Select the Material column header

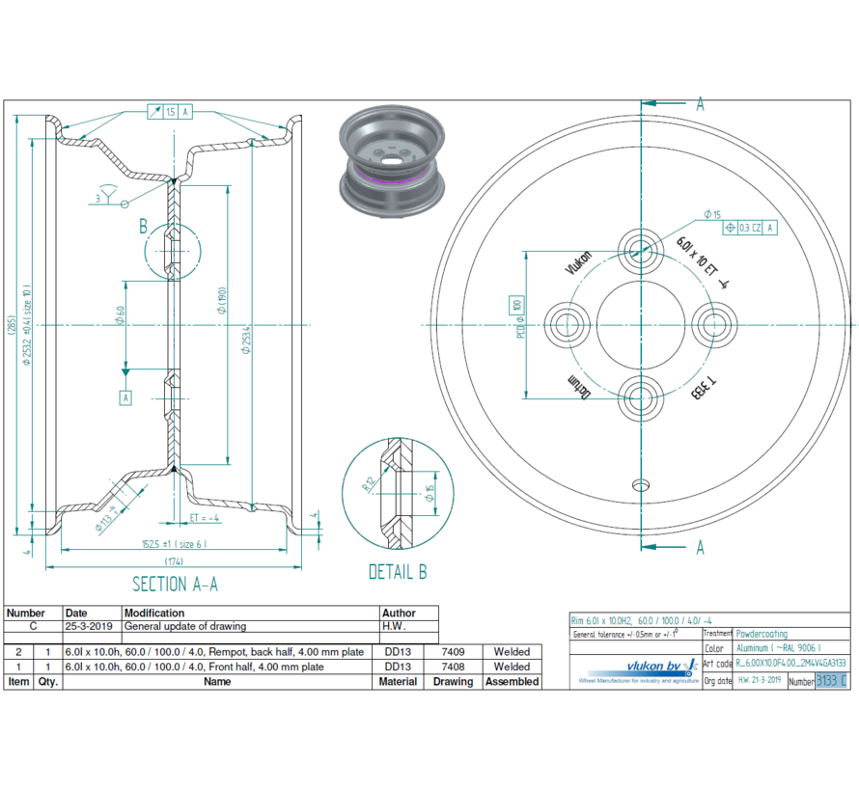[x=398, y=681]
